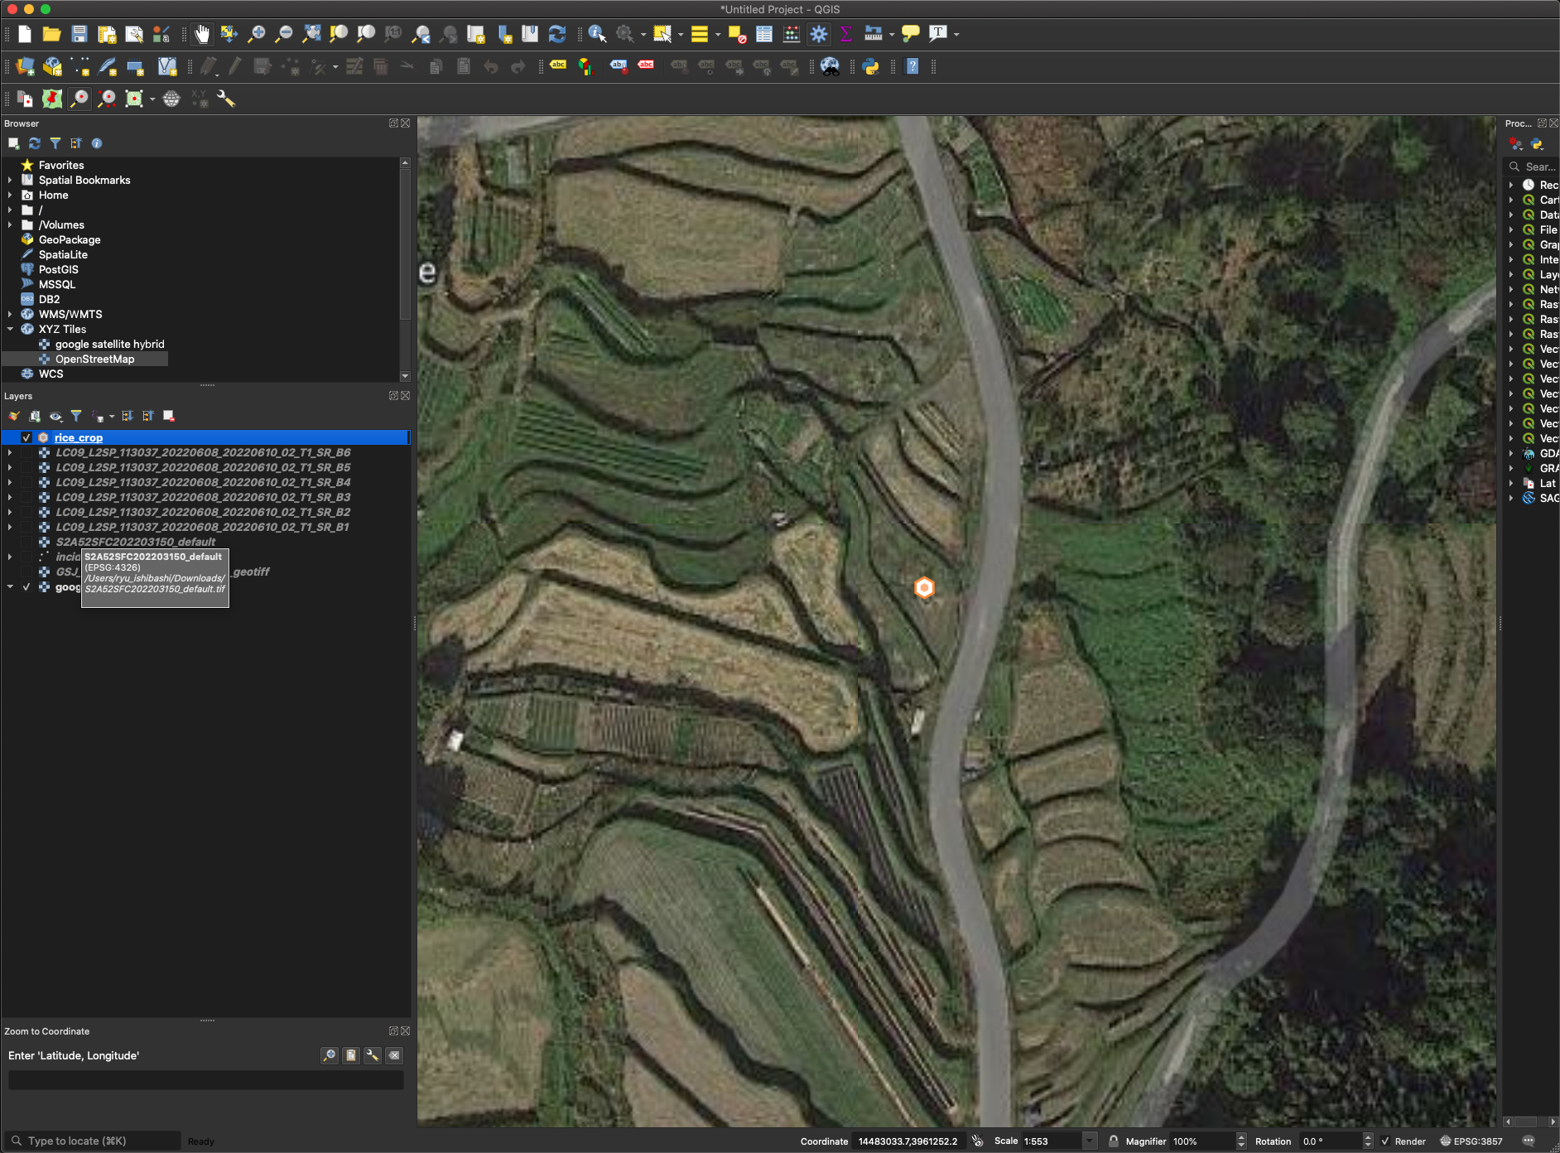
Task: Click the Zoom In magnifier tool
Action: click(257, 34)
